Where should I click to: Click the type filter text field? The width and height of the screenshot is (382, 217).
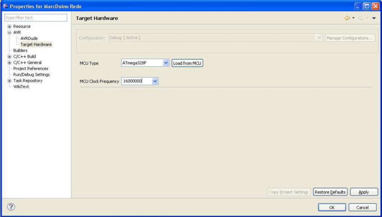click(36, 18)
